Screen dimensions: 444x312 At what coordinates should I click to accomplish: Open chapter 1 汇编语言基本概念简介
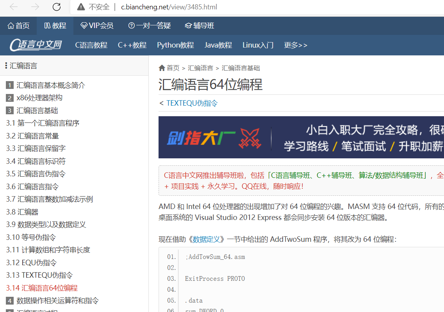click(x=45, y=85)
